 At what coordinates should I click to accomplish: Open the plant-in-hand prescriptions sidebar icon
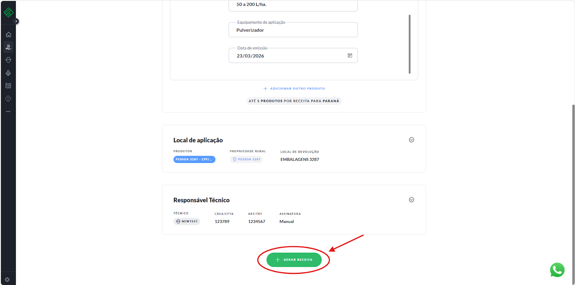(8, 47)
